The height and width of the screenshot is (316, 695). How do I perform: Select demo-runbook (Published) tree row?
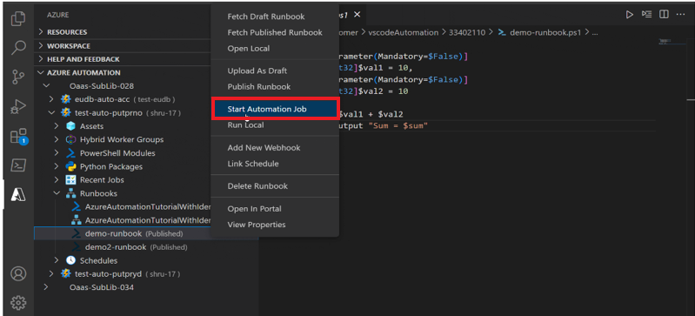click(146, 233)
